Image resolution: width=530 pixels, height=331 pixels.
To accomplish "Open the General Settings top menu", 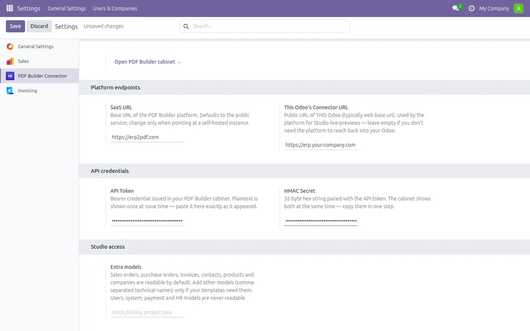I will [x=67, y=8].
